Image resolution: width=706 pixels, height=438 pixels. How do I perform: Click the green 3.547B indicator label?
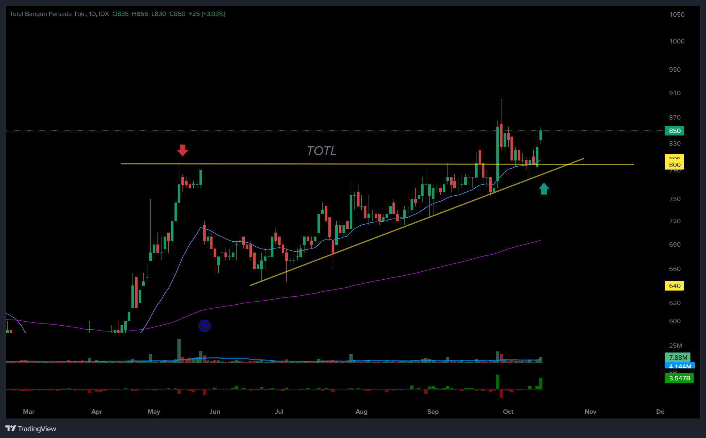(x=679, y=378)
